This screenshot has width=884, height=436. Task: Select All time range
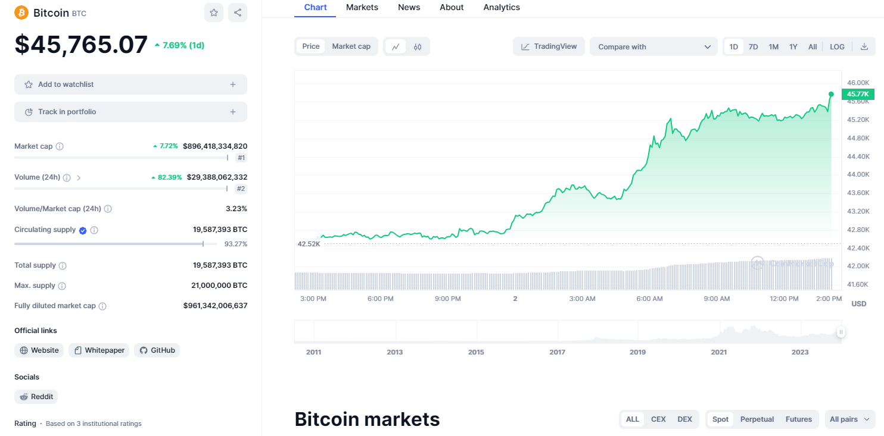(x=813, y=46)
